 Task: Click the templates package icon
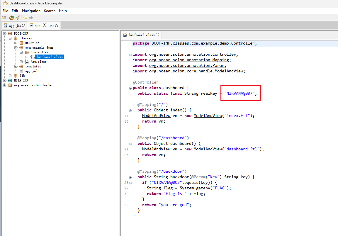pyautogui.click(x=21, y=66)
